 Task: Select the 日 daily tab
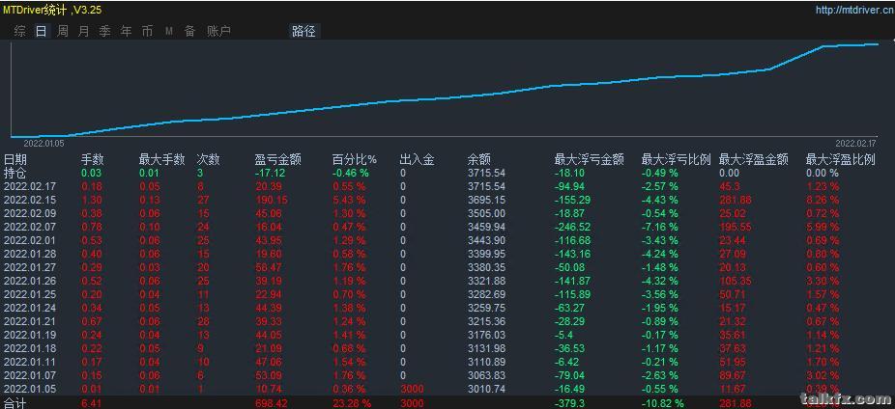point(42,31)
